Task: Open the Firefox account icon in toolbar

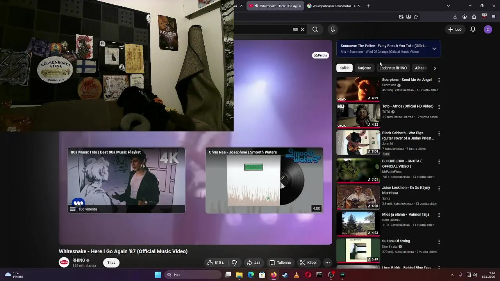Action: click(x=464, y=17)
